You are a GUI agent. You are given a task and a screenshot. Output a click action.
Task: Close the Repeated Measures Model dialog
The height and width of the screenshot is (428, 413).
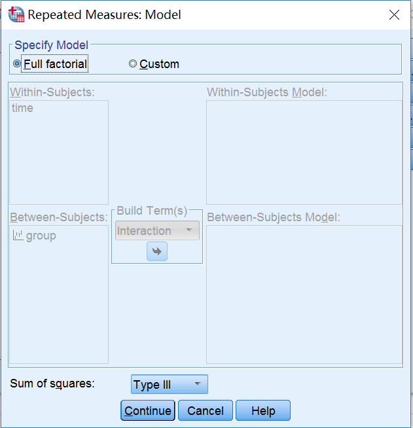(394, 15)
